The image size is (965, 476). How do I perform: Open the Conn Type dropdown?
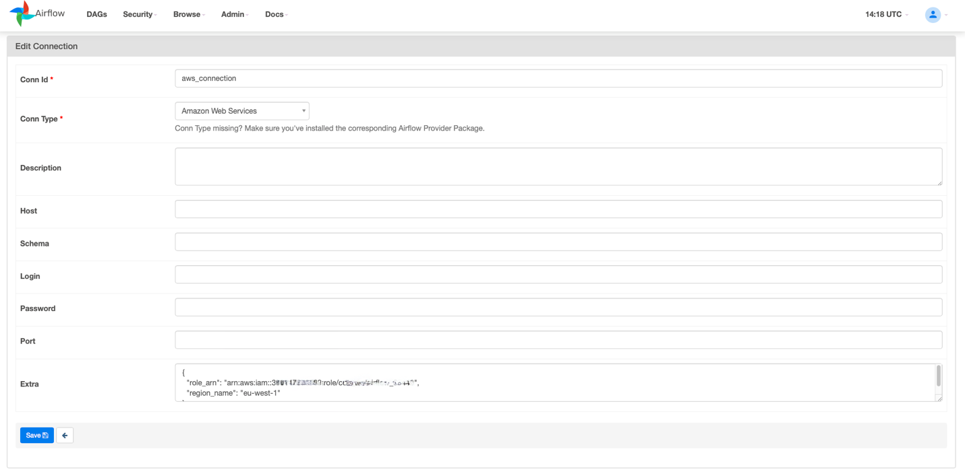[x=242, y=111]
